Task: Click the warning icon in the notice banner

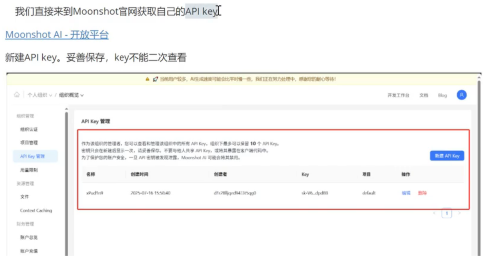Action: [147, 79]
